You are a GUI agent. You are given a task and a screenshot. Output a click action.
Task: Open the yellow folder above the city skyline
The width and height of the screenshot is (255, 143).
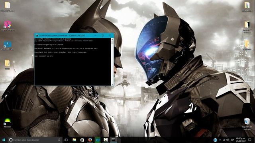tap(247, 45)
